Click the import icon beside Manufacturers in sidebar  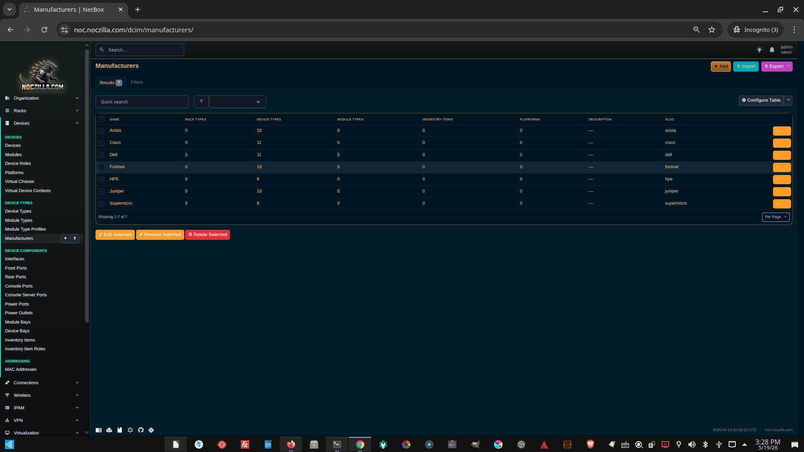75,238
